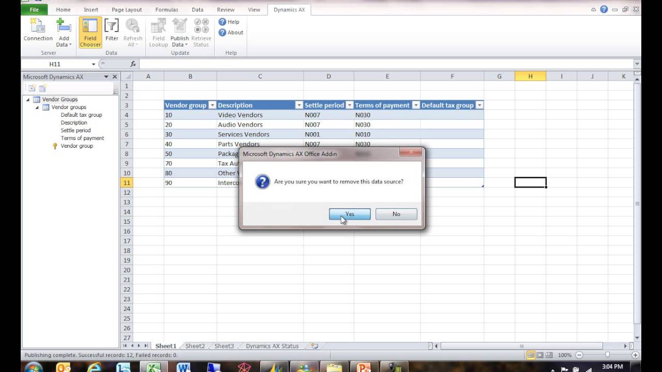
Task: Select the Services Vendors cell
Action: pyautogui.click(x=260, y=134)
